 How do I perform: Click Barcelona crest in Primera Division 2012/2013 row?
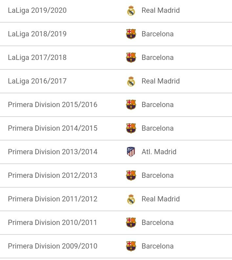pyautogui.click(x=131, y=176)
